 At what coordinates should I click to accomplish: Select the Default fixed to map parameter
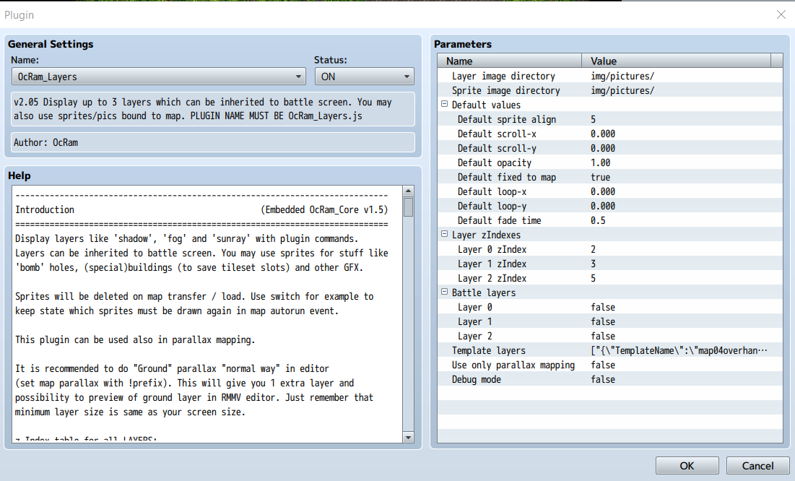point(610,177)
